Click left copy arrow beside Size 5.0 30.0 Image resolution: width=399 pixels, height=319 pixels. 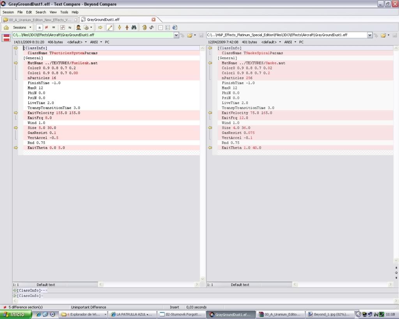click(x=16, y=128)
